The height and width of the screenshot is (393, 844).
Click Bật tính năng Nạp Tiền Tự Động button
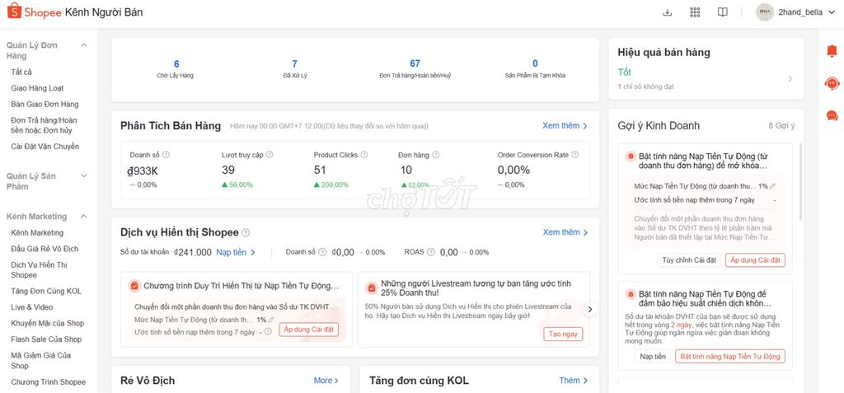pos(730,357)
